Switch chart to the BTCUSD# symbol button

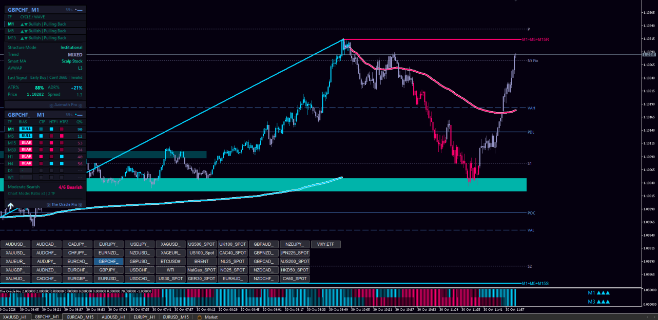[170, 261]
